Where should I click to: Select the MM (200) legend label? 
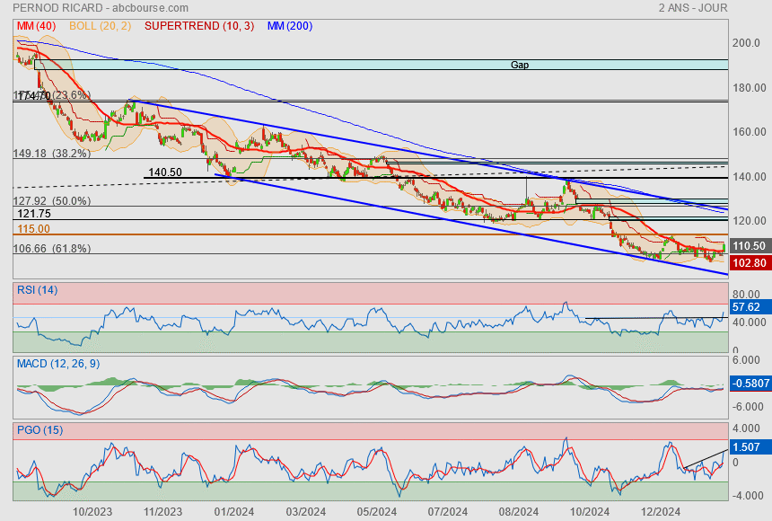(289, 26)
